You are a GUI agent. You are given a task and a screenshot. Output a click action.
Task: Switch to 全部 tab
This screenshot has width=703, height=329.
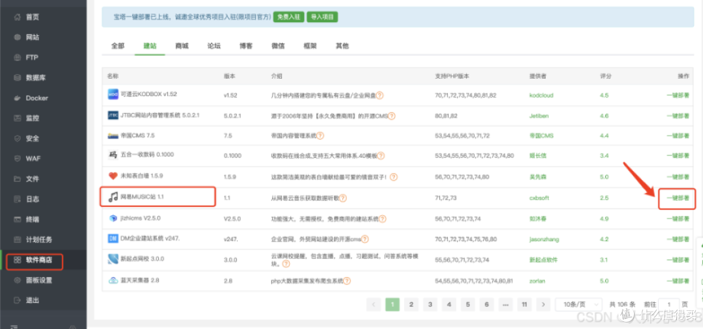pyautogui.click(x=117, y=46)
